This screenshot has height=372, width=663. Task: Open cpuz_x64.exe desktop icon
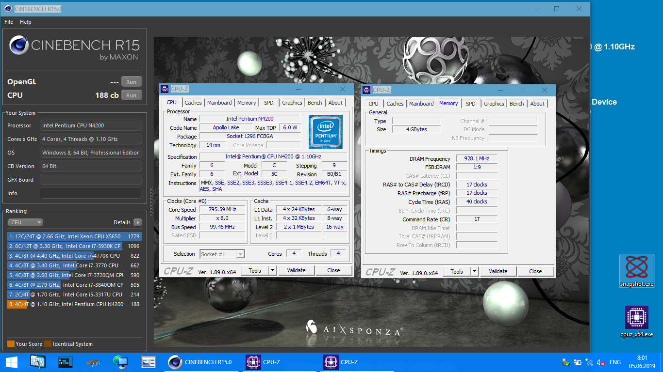pos(636,322)
